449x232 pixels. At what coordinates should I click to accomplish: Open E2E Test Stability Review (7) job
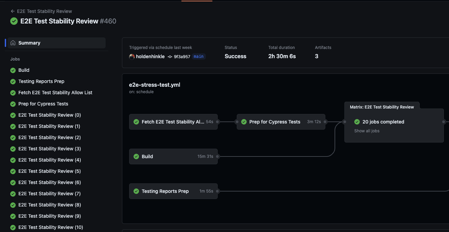pyautogui.click(x=49, y=194)
